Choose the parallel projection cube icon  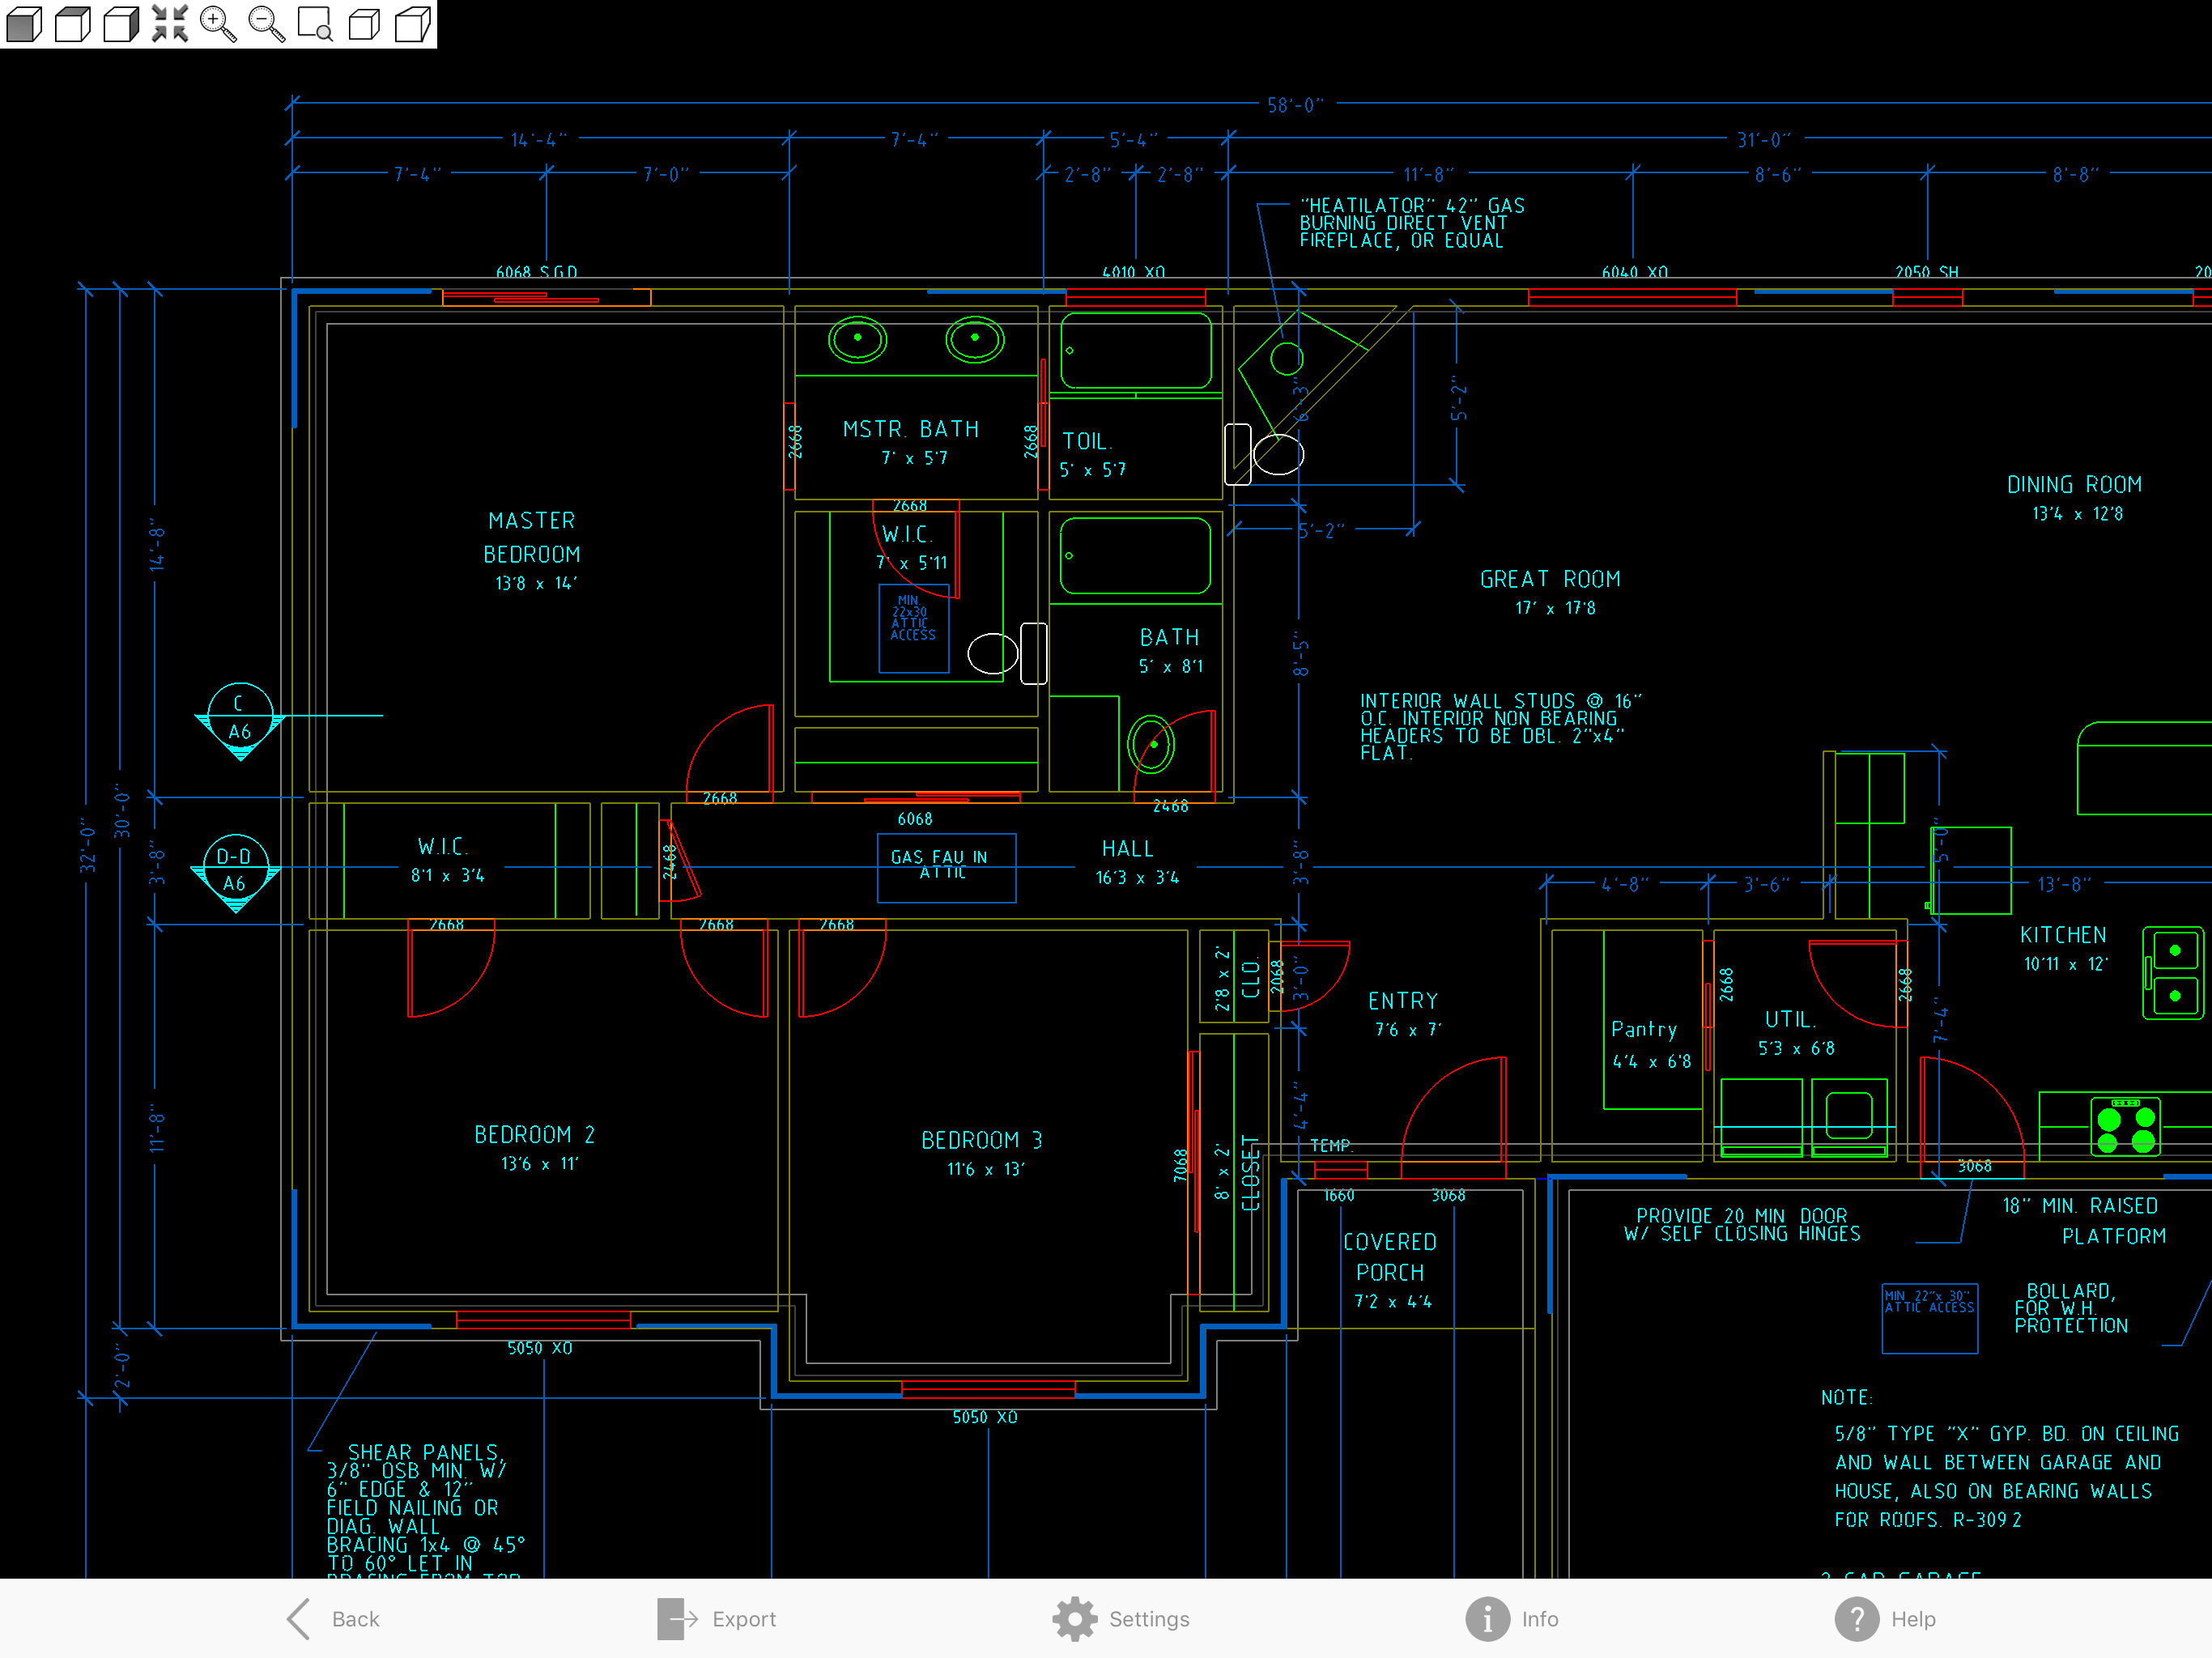(x=364, y=23)
